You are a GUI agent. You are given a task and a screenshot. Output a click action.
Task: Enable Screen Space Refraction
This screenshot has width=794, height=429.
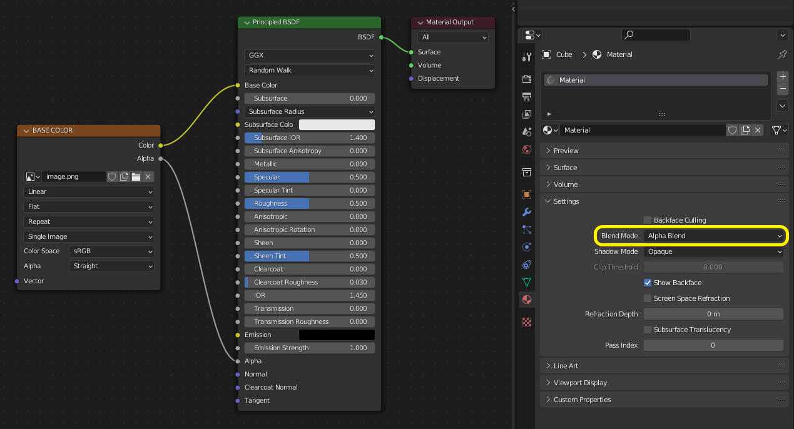[648, 298]
